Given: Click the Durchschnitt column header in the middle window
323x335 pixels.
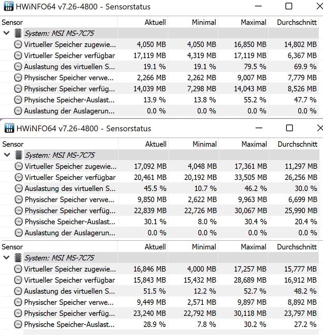Looking at the screenshot, I should (x=297, y=144).
